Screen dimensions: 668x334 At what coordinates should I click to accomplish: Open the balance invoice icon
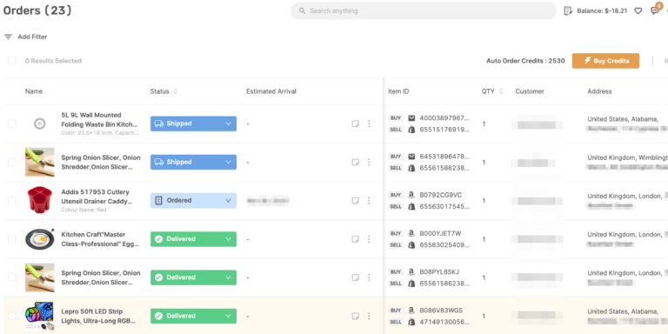click(x=568, y=11)
